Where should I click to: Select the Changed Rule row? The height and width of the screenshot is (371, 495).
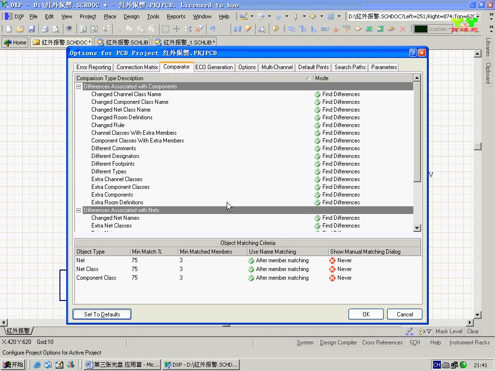click(x=244, y=125)
